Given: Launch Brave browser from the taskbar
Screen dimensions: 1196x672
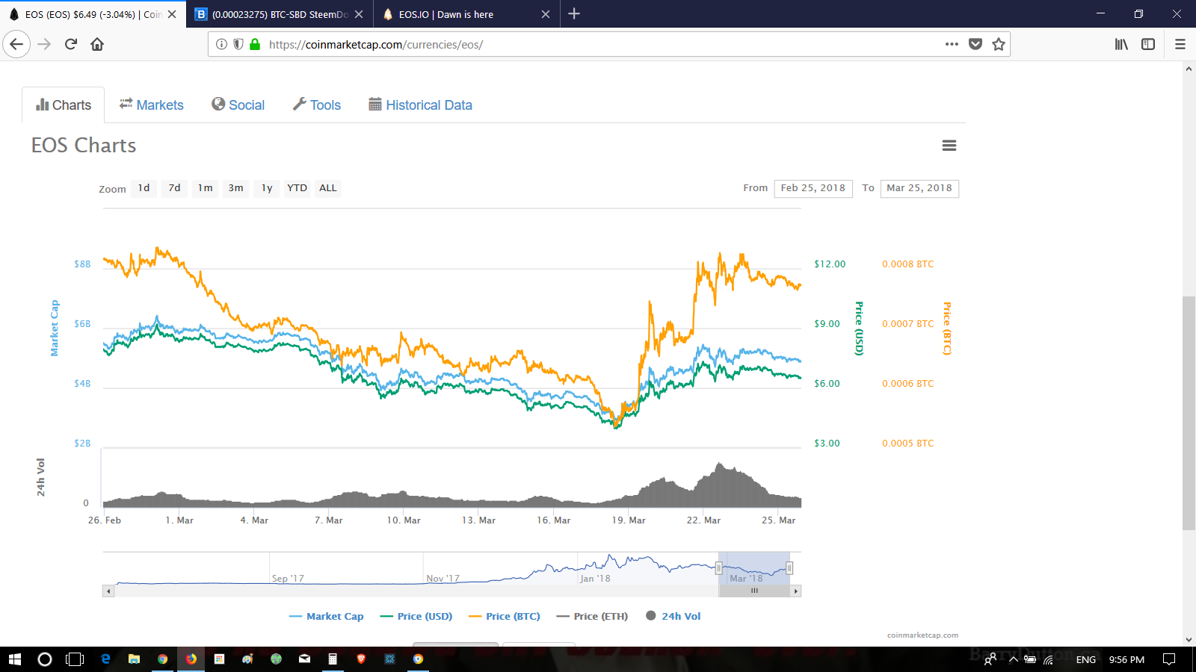Looking at the screenshot, I should pos(361,659).
